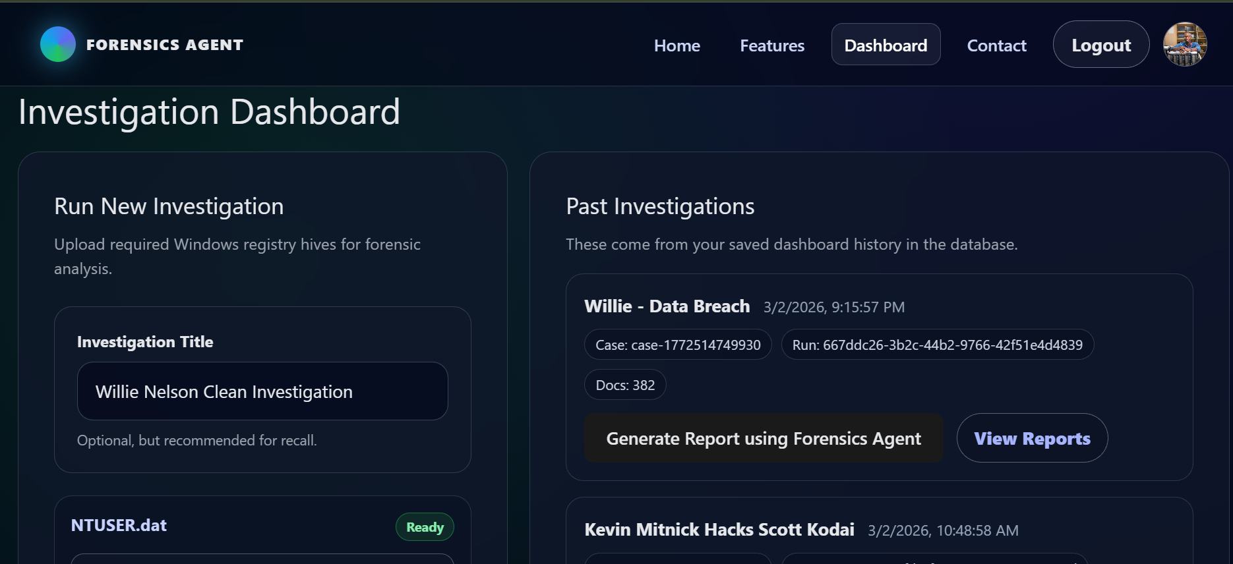Select the Dashboard nav tab
Screen dimensions: 1233x564
click(x=886, y=44)
